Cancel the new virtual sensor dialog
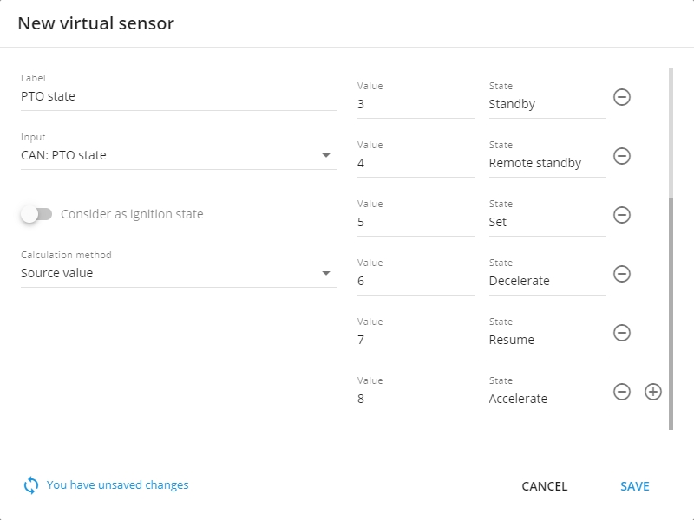 point(544,486)
